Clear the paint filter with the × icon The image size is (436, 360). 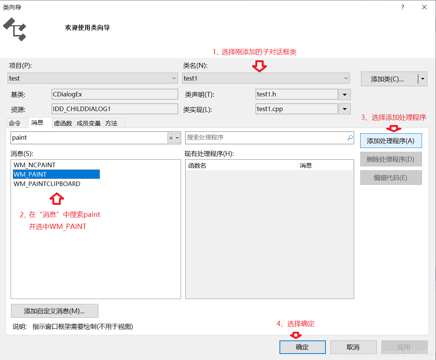(170, 138)
